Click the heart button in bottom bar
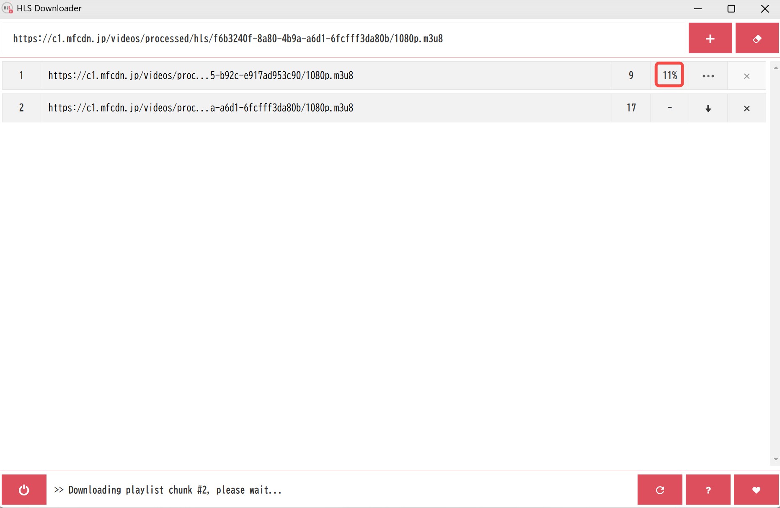780x508 pixels. pos(756,490)
